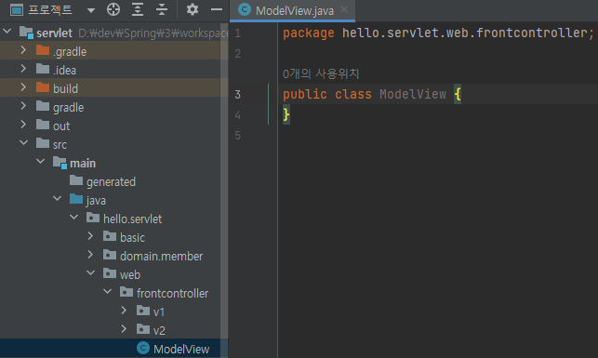Select the v2 package row
The height and width of the screenshot is (358, 598).
[114, 330]
